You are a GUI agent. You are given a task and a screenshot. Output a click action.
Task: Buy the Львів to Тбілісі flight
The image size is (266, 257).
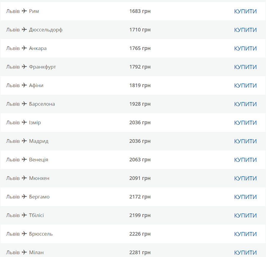click(245, 215)
